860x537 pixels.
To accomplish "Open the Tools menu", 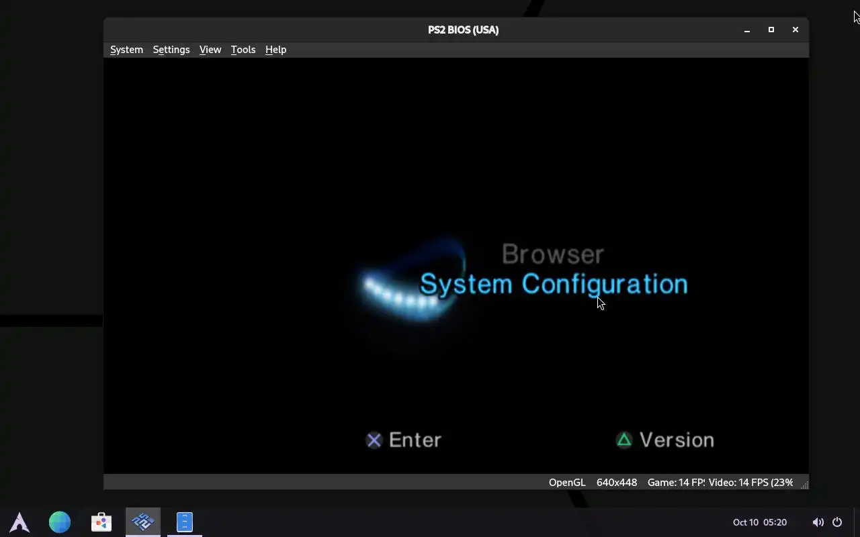I will click(x=243, y=50).
